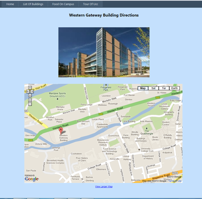The image size is (202, 199).
Task: Click the Food Science and Technology Building label
Action: (x=110, y=151)
